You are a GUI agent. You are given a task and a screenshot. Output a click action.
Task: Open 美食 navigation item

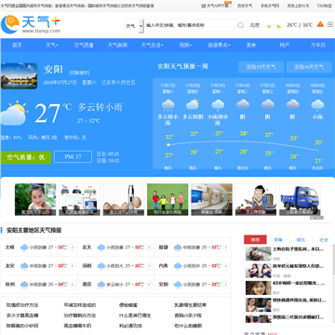(251, 46)
